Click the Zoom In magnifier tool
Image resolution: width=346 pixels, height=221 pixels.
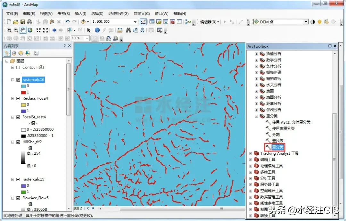[x=9, y=30]
